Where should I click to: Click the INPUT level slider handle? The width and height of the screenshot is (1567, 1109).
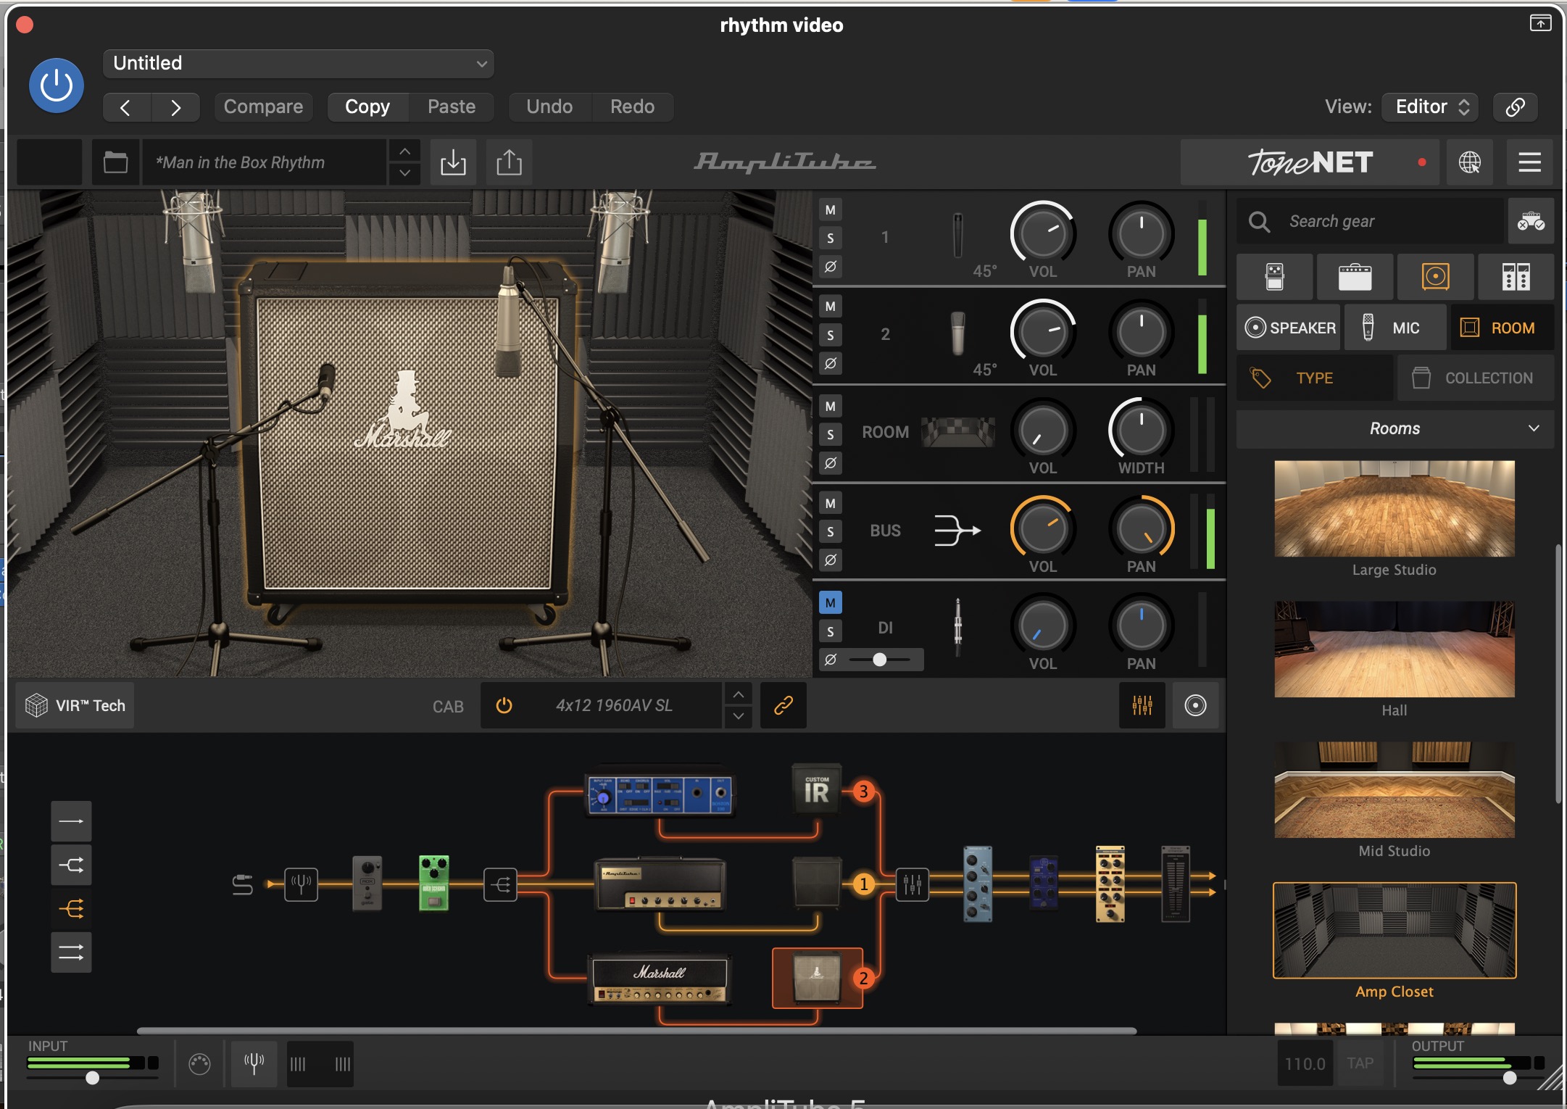pyautogui.click(x=92, y=1078)
